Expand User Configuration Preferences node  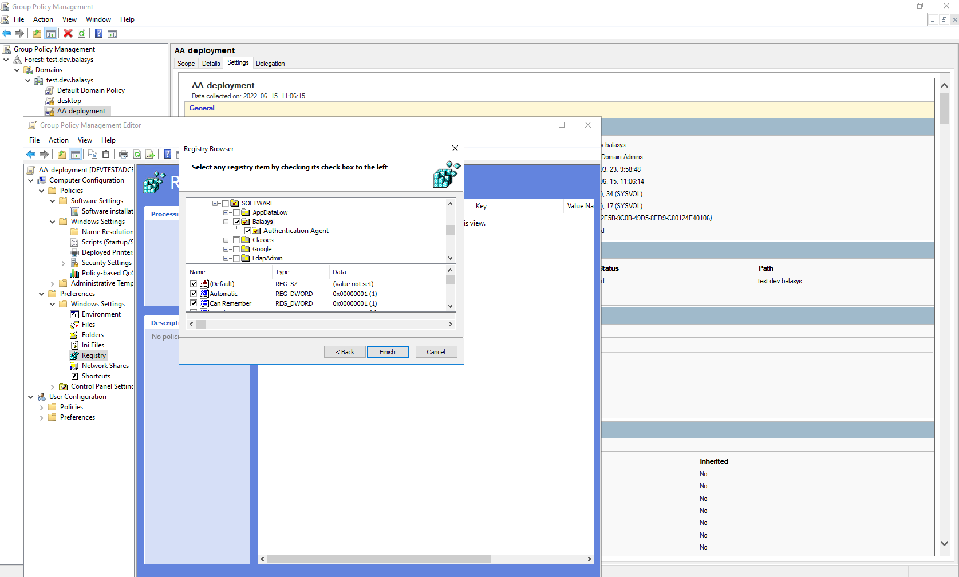(42, 418)
